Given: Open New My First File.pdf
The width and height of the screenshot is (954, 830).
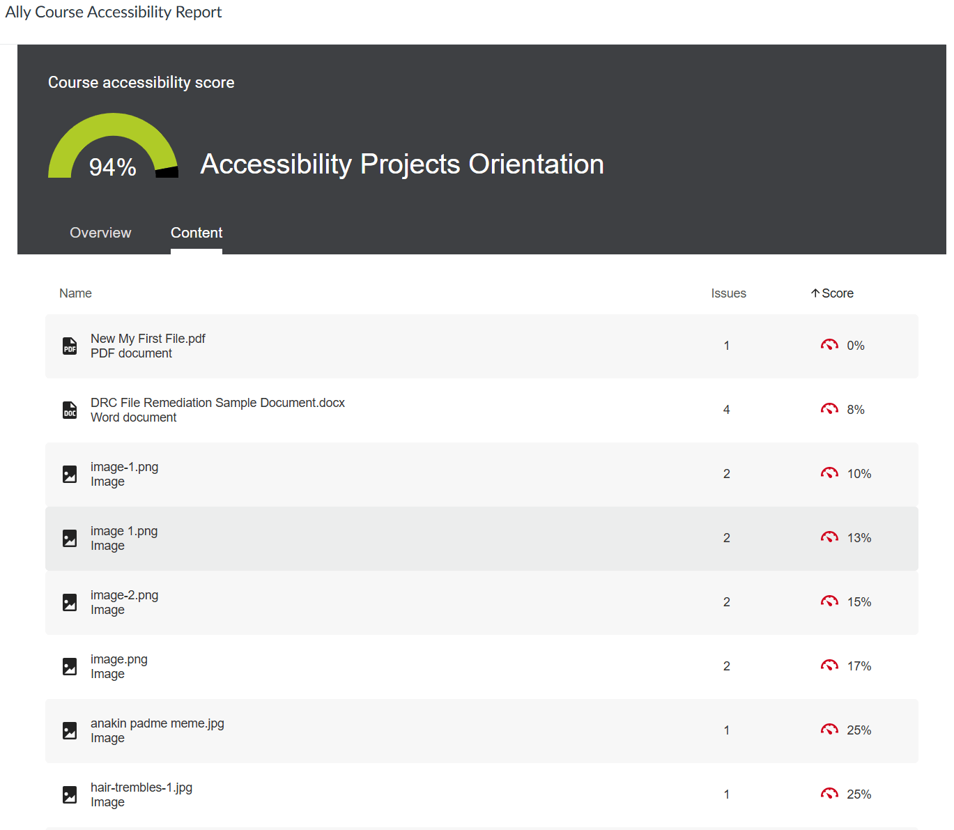Looking at the screenshot, I should [x=148, y=338].
